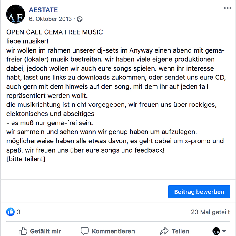Toggle like using the Gefällt mir label
Viewport: 236px width, 236px height.
tap(45, 231)
